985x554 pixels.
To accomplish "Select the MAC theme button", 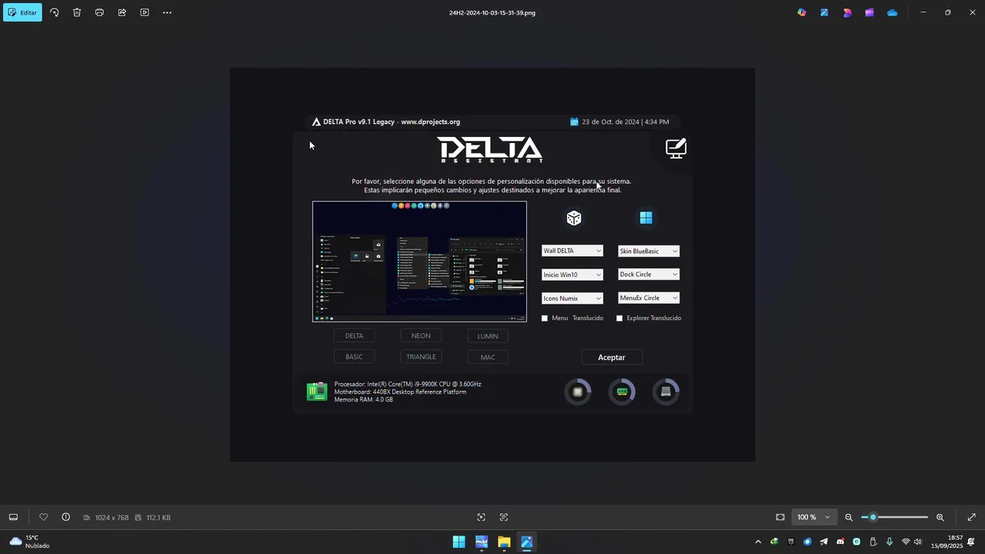I will 488,357.
